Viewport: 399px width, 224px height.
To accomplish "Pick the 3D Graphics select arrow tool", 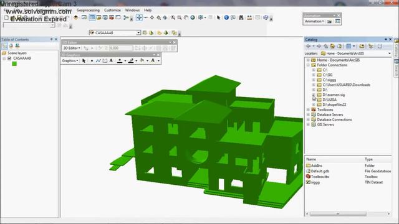I will (84, 61).
